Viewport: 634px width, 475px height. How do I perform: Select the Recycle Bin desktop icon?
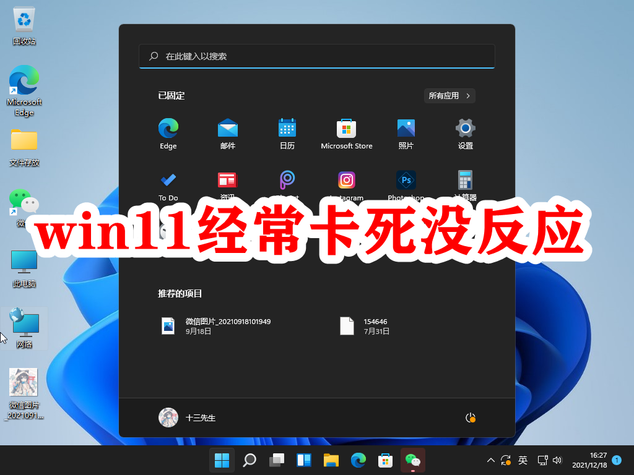24,26
